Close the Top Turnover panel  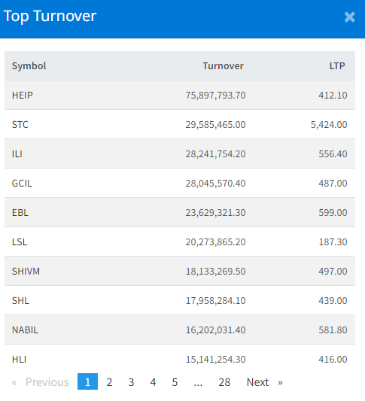pyautogui.click(x=349, y=17)
